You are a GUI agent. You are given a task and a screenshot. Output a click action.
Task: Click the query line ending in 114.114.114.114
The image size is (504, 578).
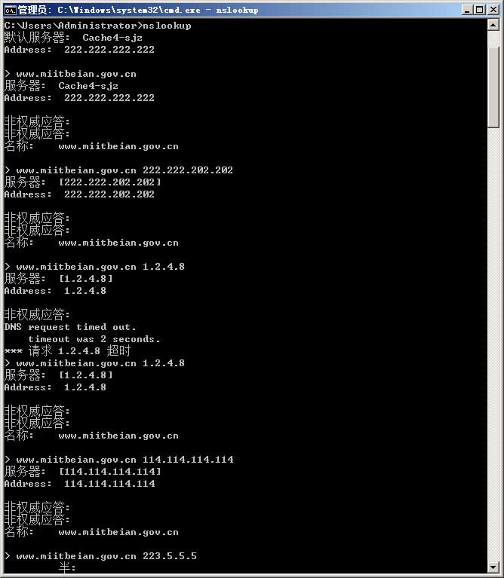(118, 460)
